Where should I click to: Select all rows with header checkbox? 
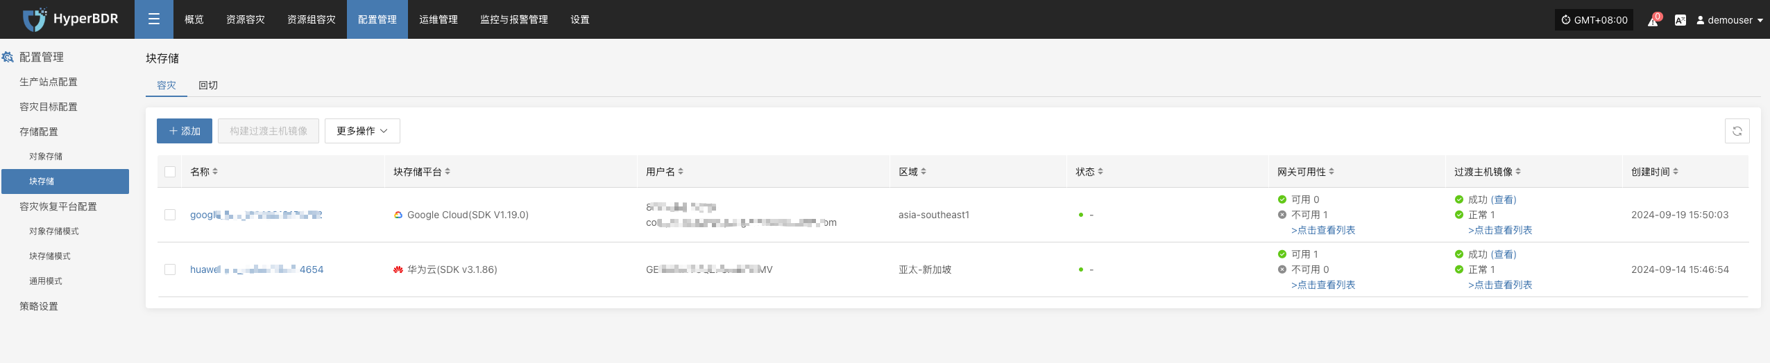point(170,172)
